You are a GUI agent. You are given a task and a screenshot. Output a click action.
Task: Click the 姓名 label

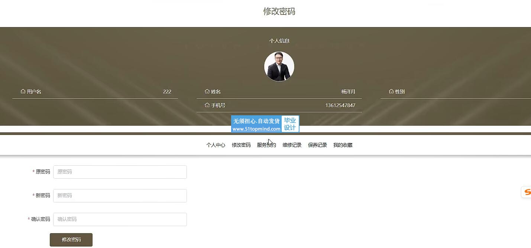(x=216, y=92)
